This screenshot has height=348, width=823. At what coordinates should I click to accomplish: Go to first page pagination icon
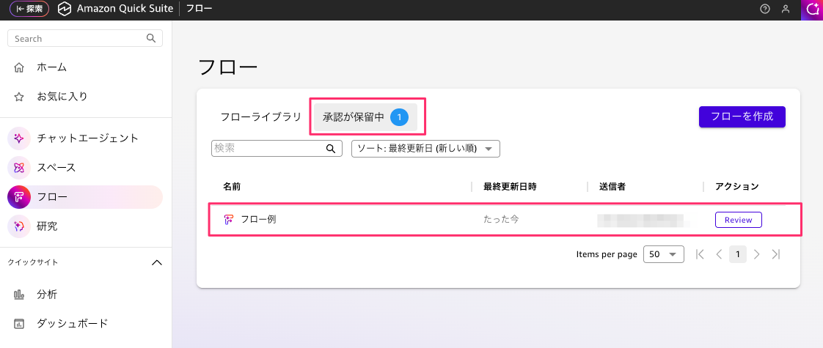[x=699, y=254]
